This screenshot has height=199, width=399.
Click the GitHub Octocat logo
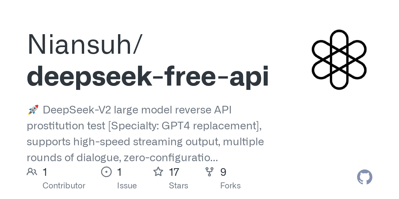(x=364, y=177)
